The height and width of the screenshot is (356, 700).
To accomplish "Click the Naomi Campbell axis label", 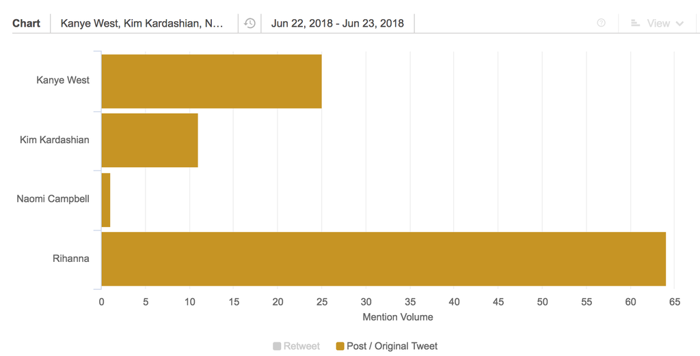I will 53,200.
